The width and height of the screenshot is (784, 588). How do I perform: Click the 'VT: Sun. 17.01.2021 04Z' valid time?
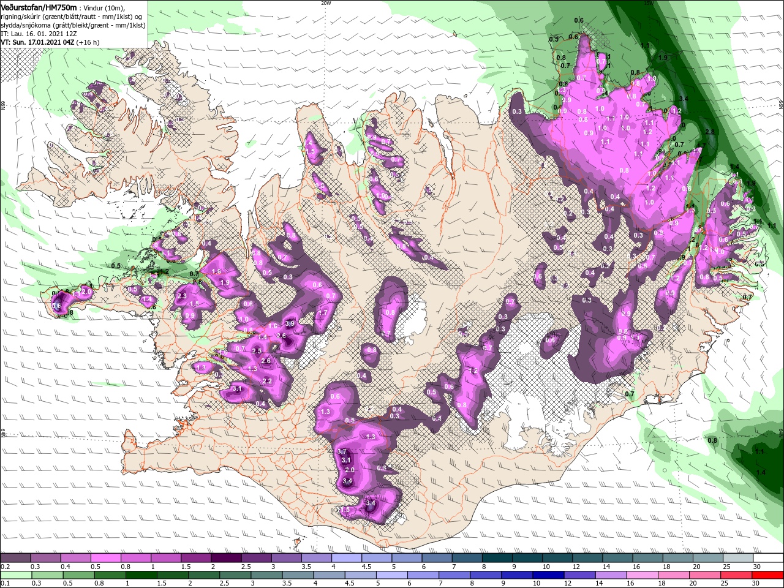tap(38, 42)
